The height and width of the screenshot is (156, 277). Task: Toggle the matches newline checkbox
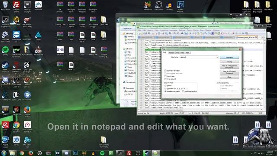coord(190,91)
